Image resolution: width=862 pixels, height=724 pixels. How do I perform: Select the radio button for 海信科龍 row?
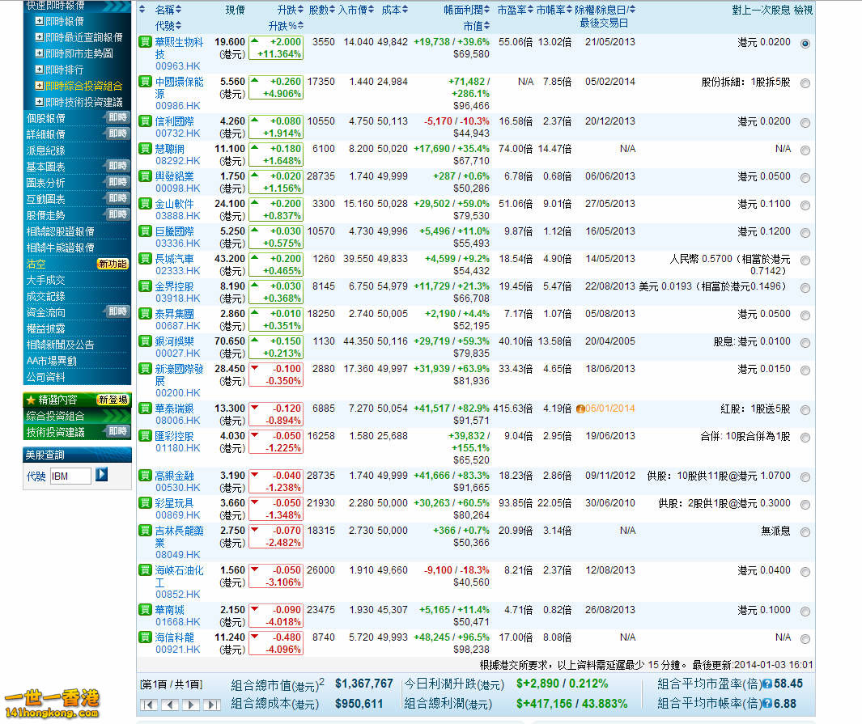[805, 638]
